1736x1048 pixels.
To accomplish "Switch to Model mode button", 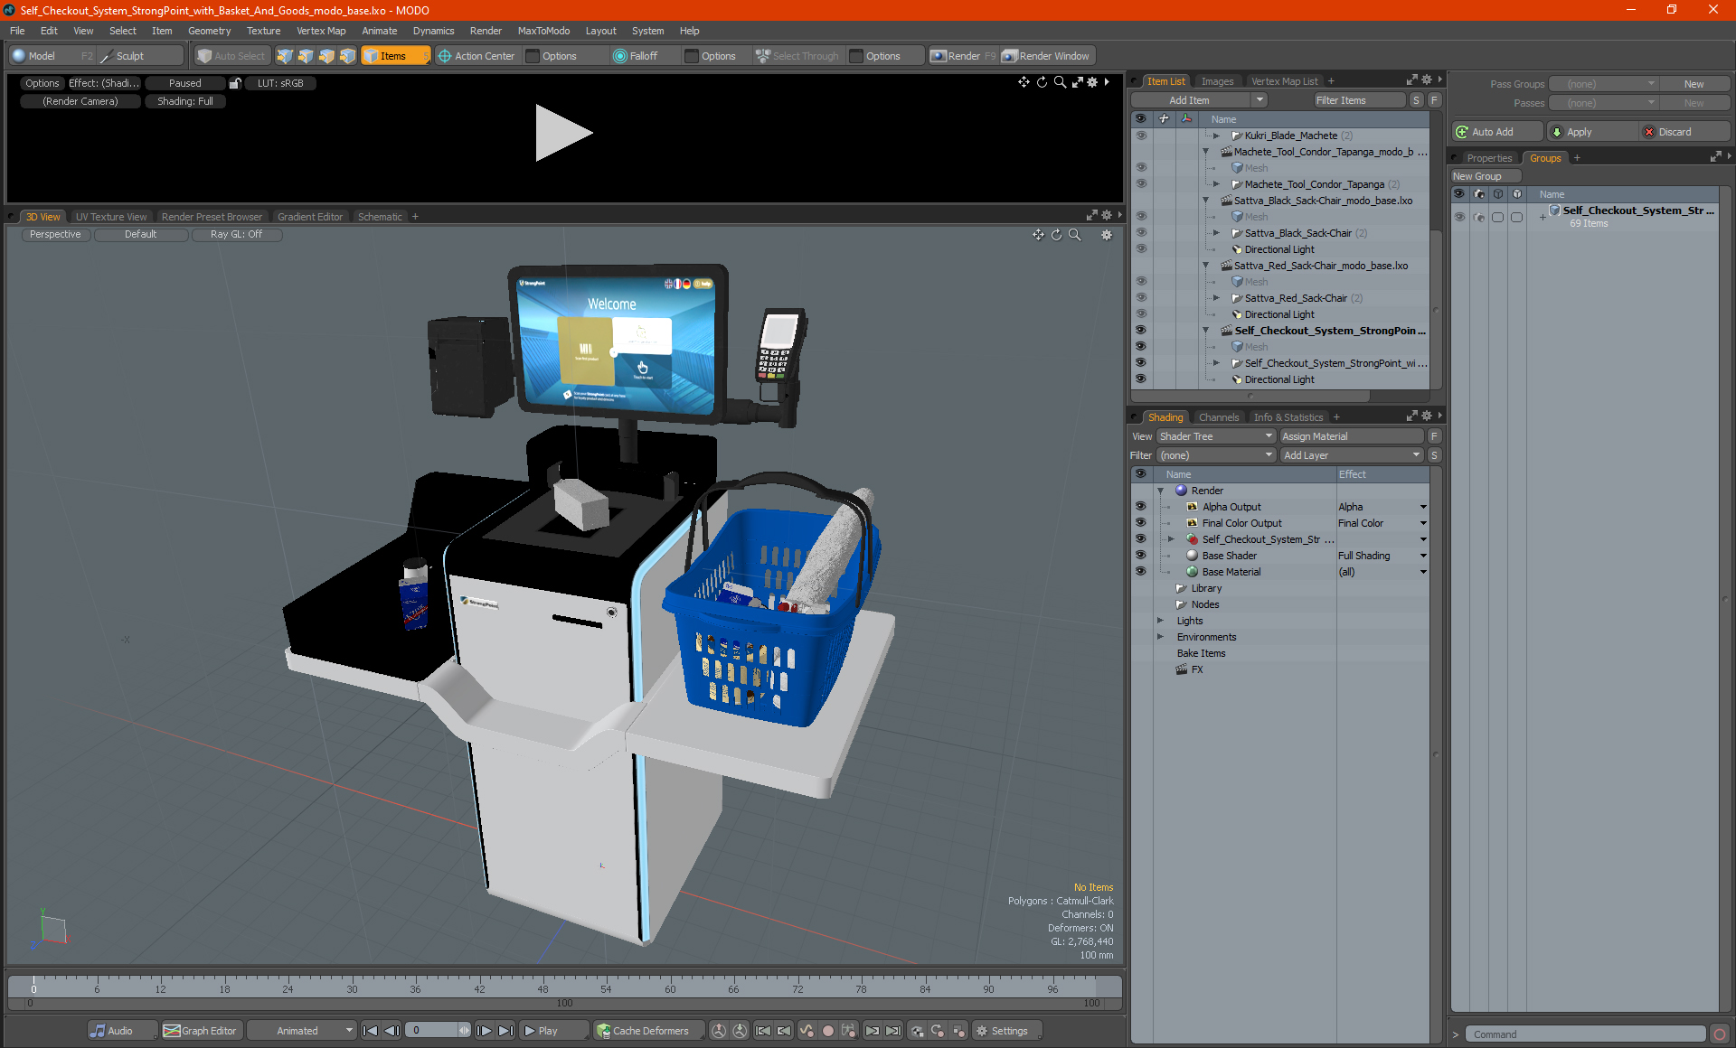I will pyautogui.click(x=52, y=56).
